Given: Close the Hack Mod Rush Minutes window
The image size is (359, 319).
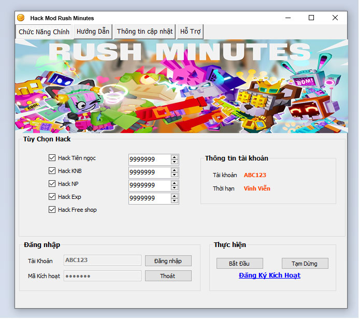Looking at the screenshot, I should point(335,18).
